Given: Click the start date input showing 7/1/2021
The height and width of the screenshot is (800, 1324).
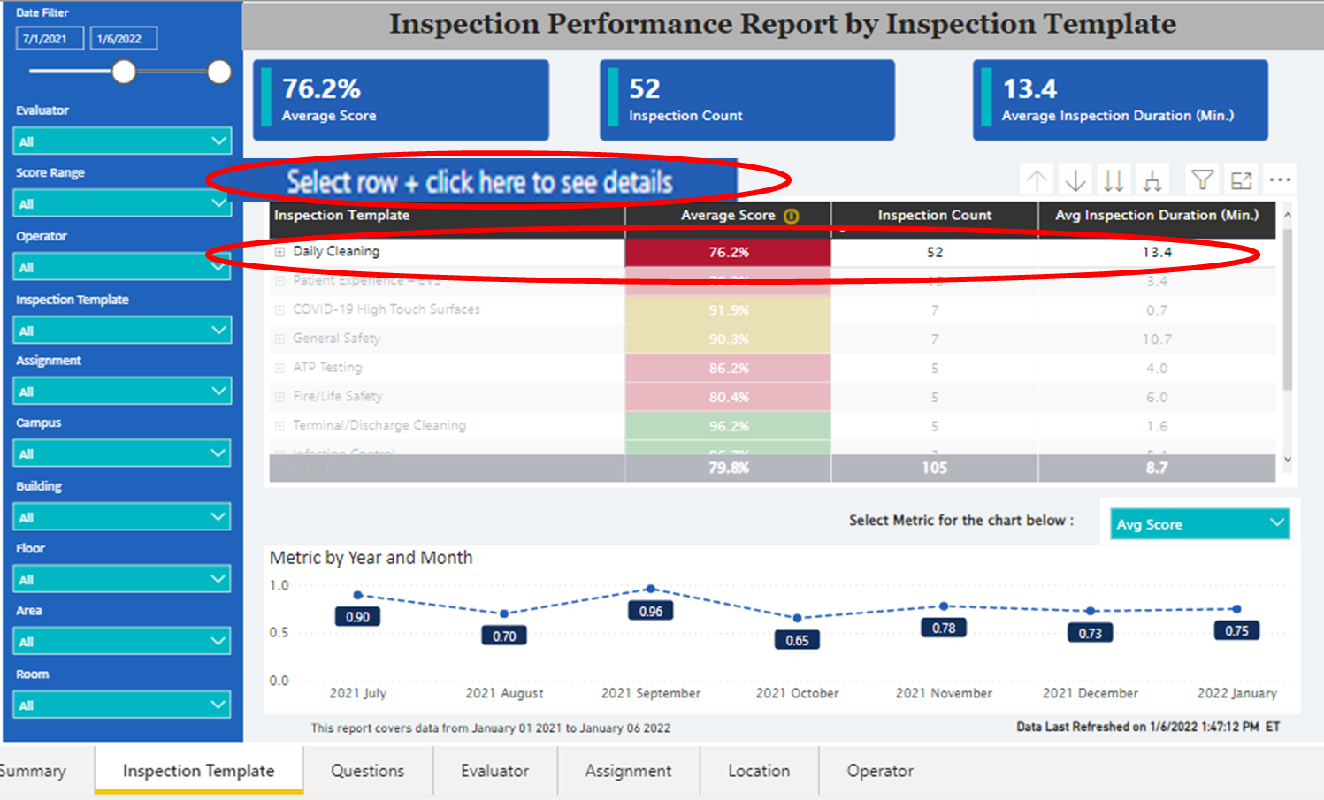Looking at the screenshot, I should (50, 37).
